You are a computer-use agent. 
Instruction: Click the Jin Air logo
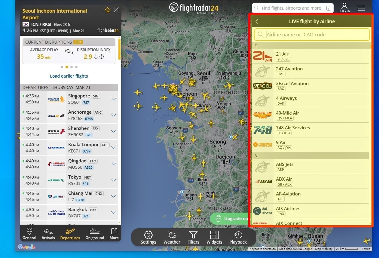click(x=56, y=196)
